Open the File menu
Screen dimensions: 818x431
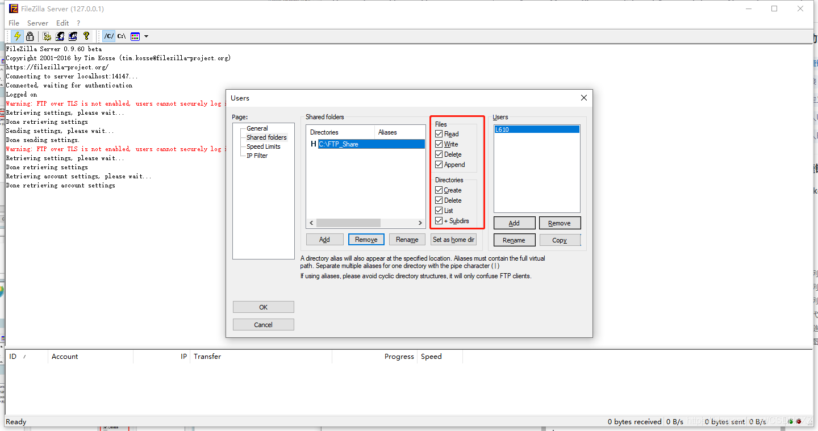pyautogui.click(x=14, y=23)
